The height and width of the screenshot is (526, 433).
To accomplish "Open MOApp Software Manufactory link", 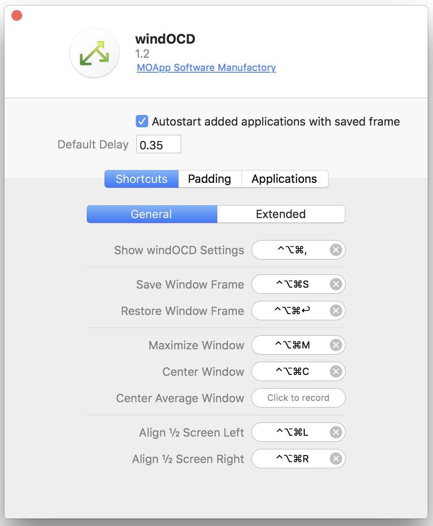I will click(206, 67).
